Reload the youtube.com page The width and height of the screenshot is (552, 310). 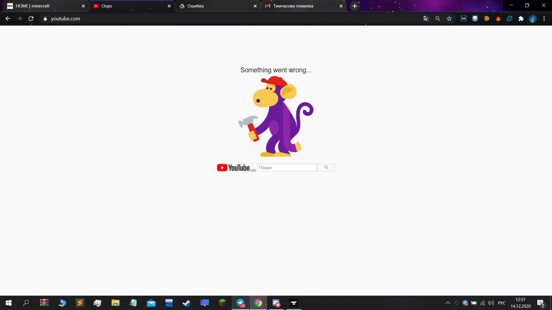pos(31,19)
